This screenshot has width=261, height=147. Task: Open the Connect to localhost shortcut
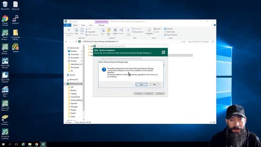pyautogui.click(x=5, y=134)
